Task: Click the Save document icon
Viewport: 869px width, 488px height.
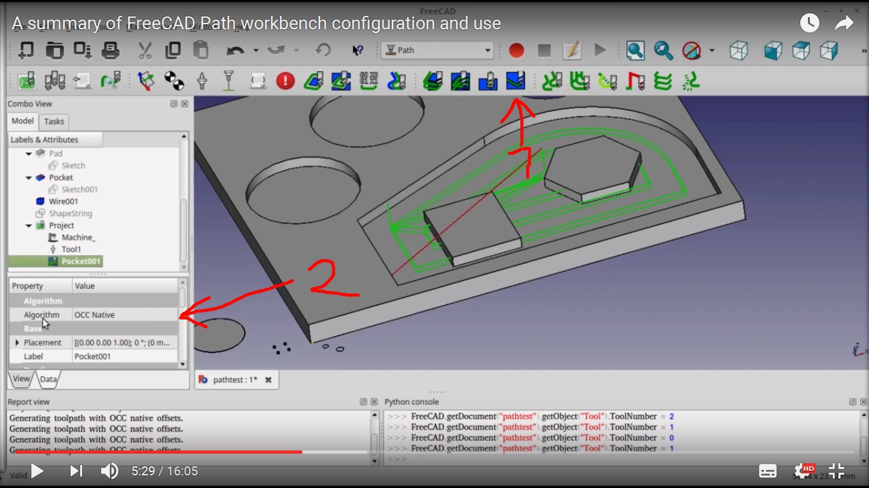Action: (83, 50)
